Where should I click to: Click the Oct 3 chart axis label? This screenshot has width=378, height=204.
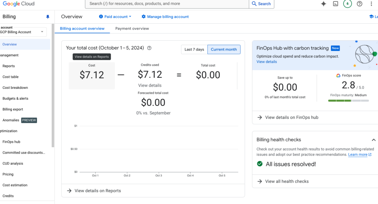159,176
